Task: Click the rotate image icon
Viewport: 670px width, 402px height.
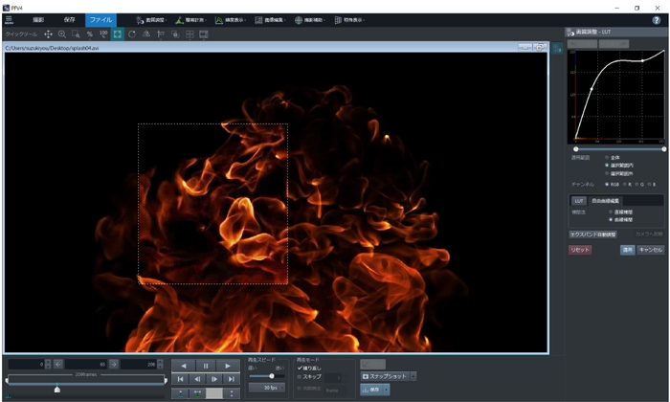Action: click(x=132, y=33)
